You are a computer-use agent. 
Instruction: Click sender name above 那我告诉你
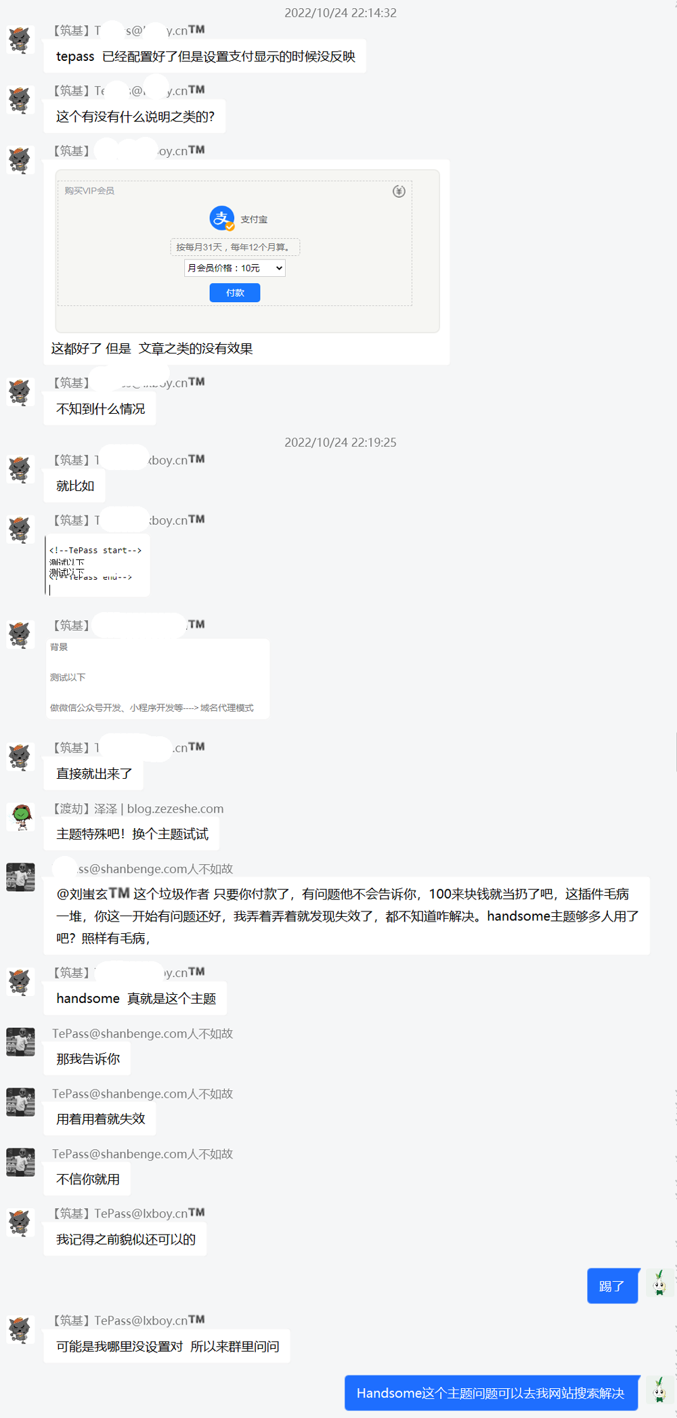click(x=142, y=1033)
